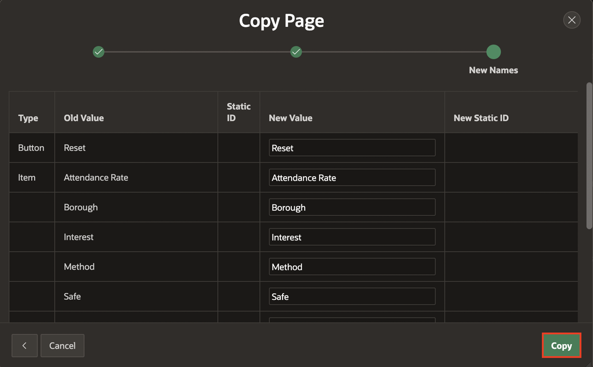Screen dimensions: 593x367
Task: Click the first completed wizard step checkmark
Action: click(x=98, y=52)
